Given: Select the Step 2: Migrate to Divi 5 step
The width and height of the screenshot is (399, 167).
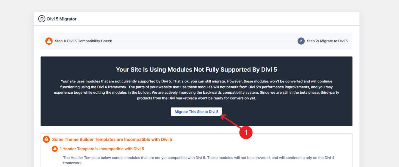Looking at the screenshot, I should (327, 41).
